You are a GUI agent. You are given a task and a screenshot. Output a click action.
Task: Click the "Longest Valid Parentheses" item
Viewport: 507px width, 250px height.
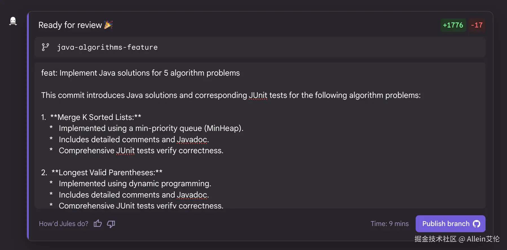coord(107,172)
